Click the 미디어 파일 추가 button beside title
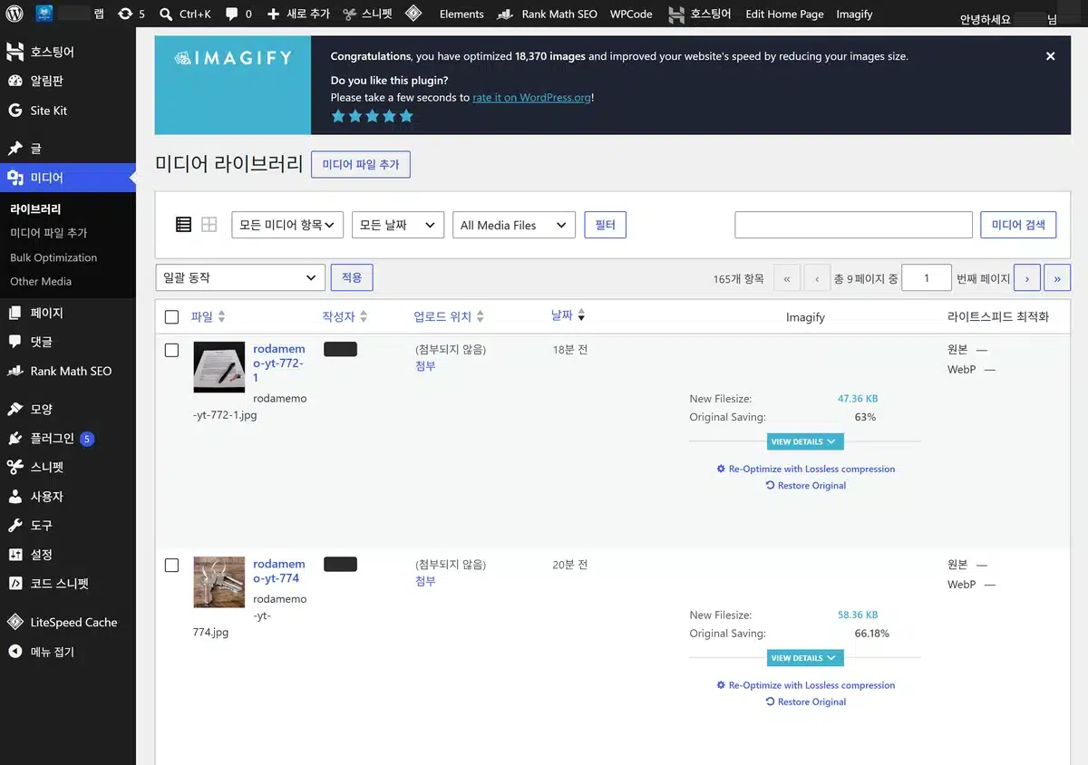Viewport: 1088px width, 765px height. 361,164
